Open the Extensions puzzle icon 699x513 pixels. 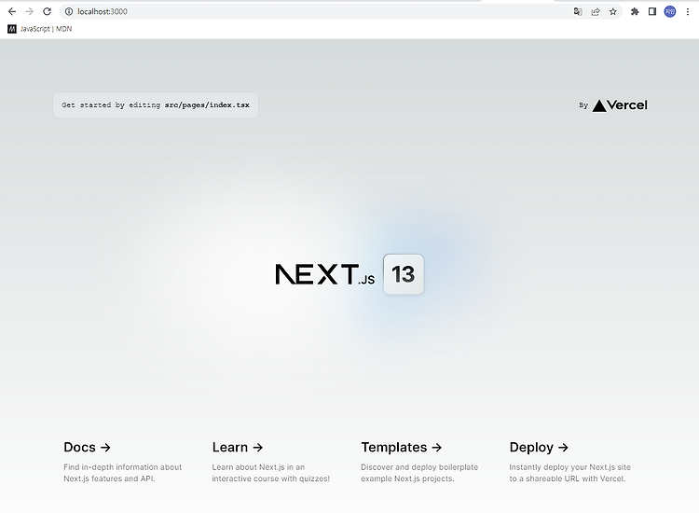tap(635, 11)
